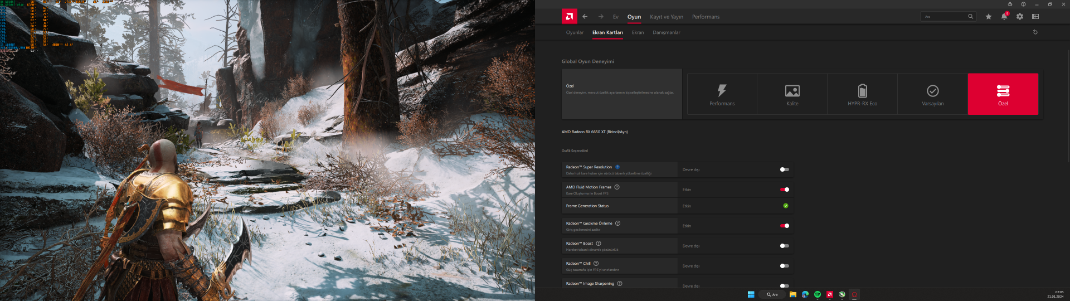Show help for Radeon Super Resolution
Screen dimensions: 1070x301
[617, 167]
